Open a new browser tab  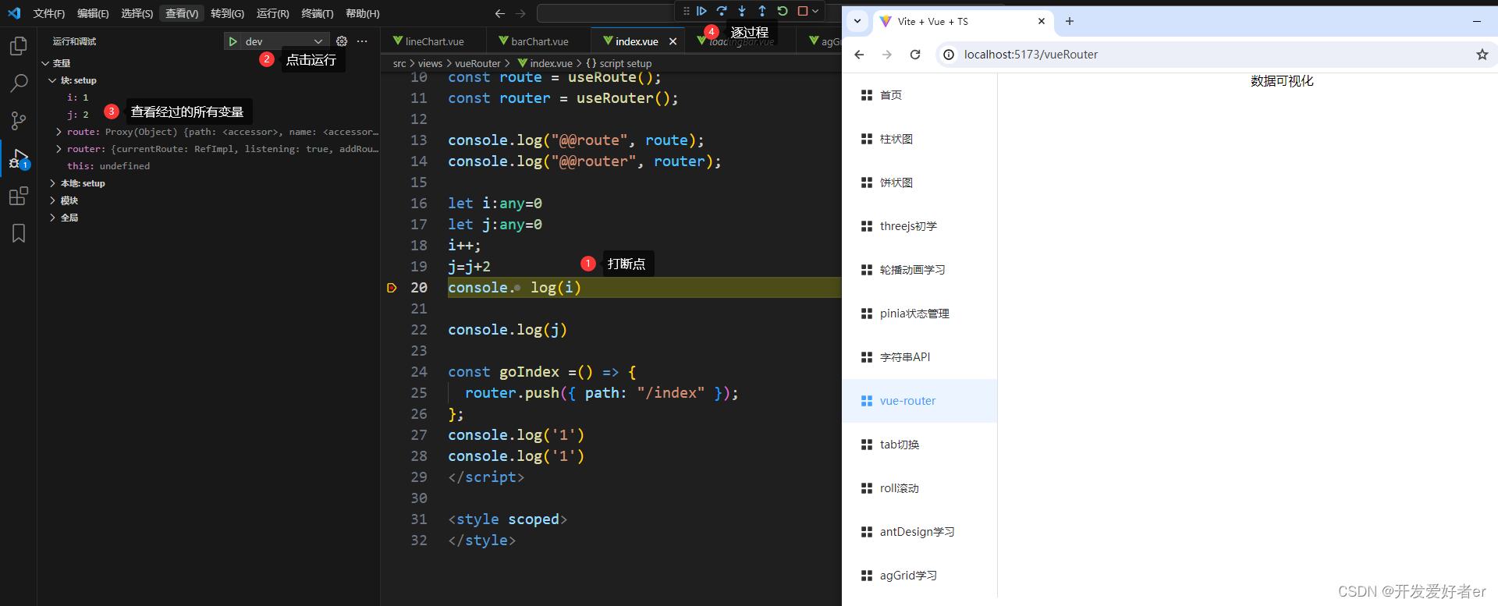(1070, 21)
